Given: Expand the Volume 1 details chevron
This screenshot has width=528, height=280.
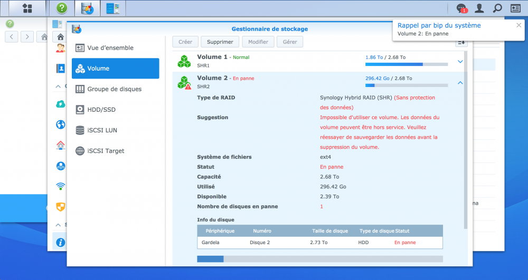Looking at the screenshot, I should 460,62.
